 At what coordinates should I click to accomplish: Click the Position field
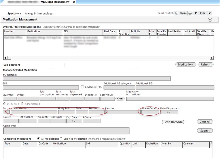[97, 112]
